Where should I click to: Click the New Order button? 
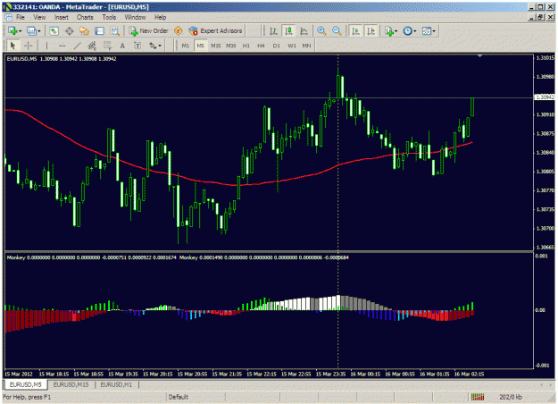(149, 31)
